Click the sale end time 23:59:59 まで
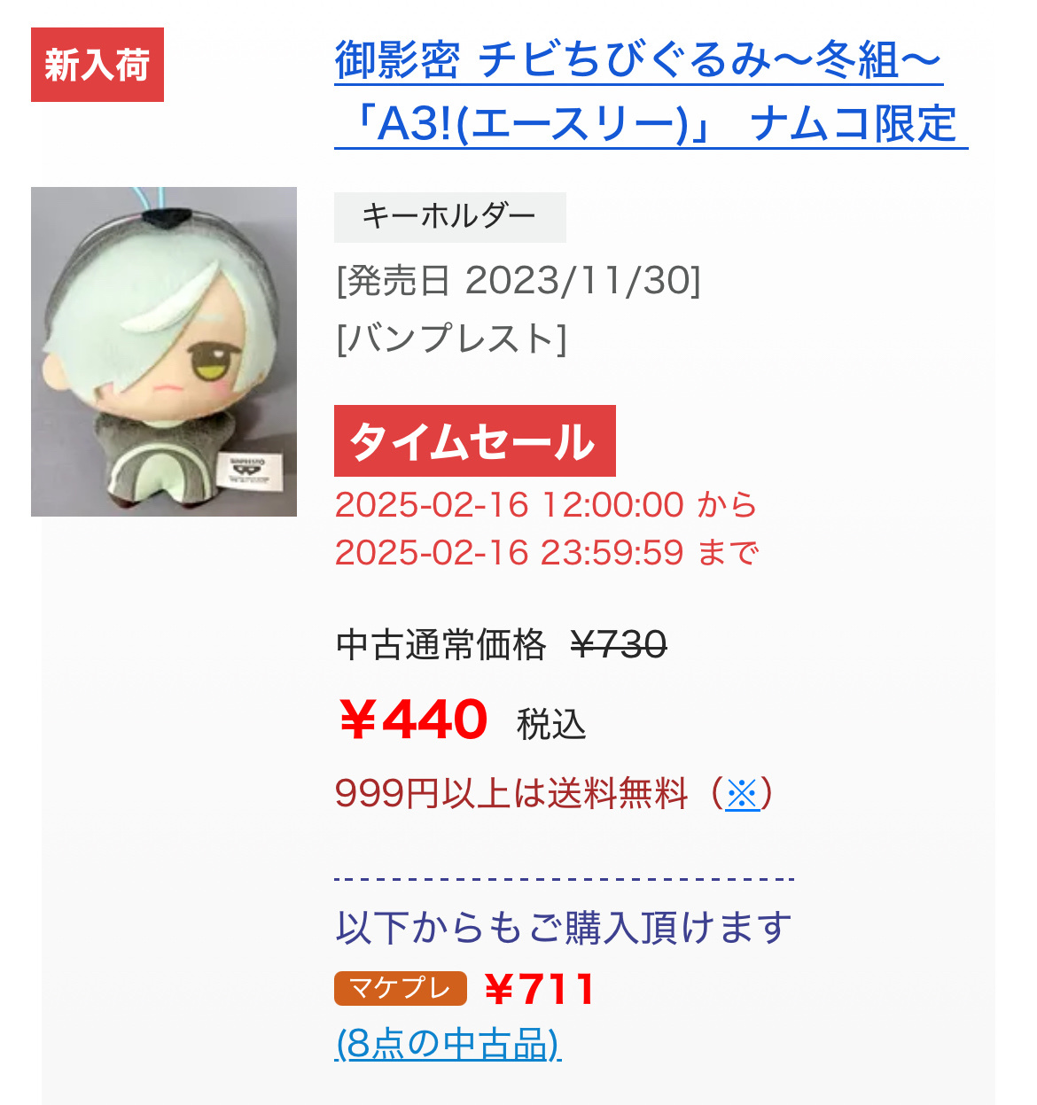 coord(650,553)
